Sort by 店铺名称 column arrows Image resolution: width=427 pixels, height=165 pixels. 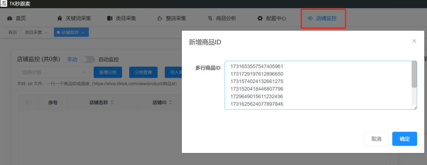(112, 103)
